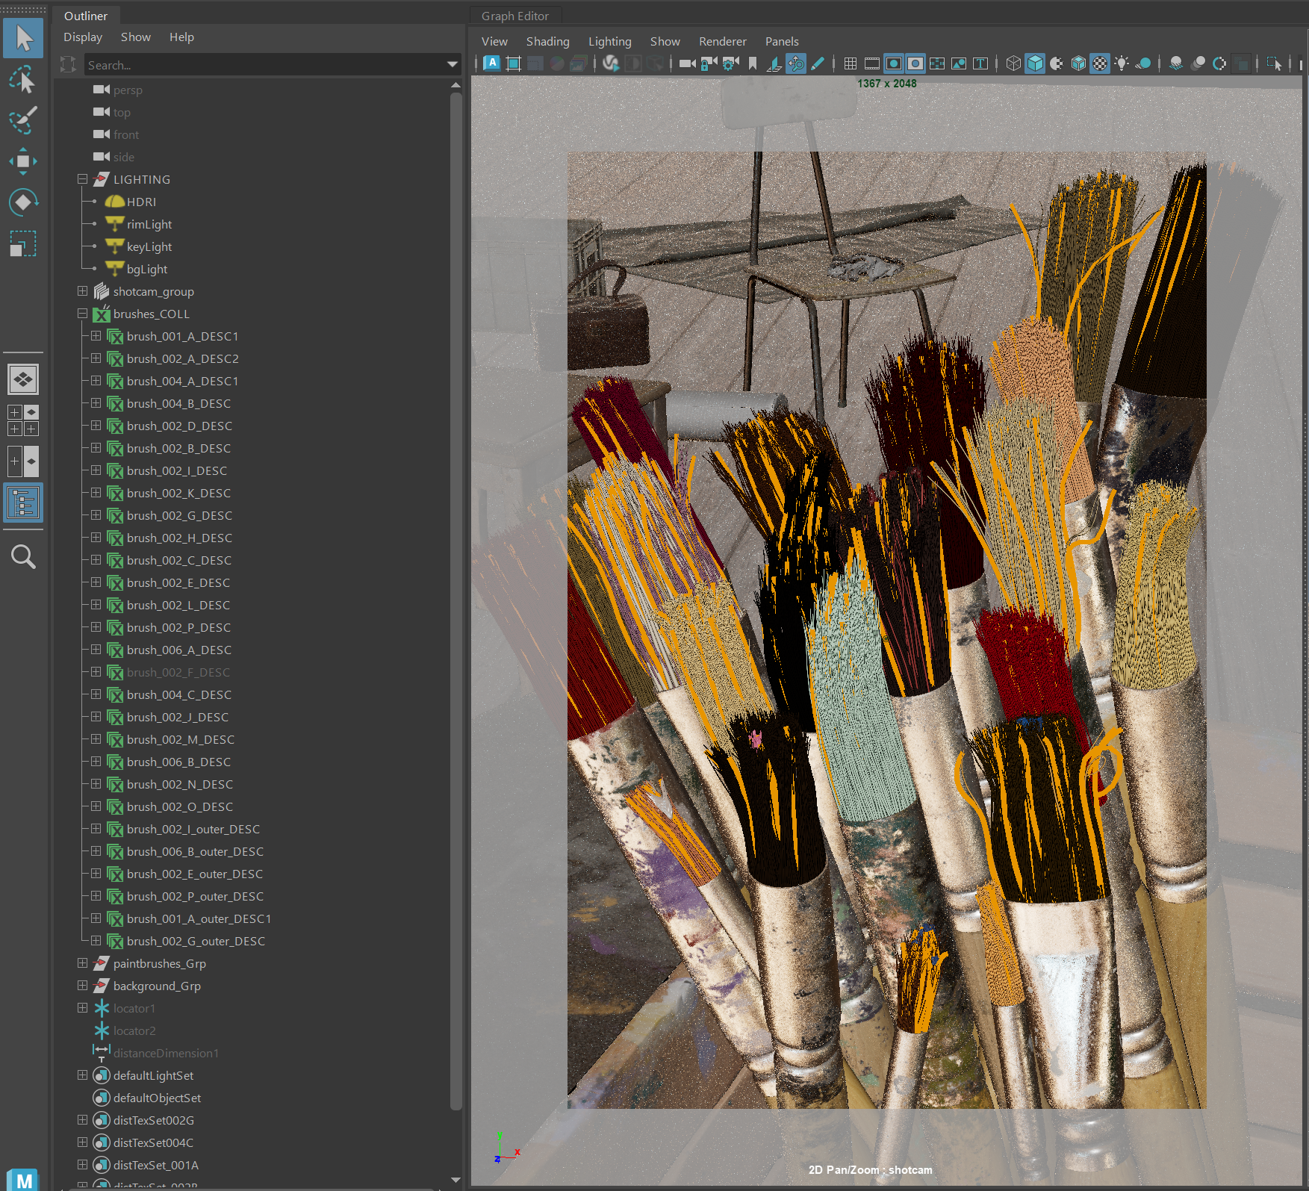This screenshot has height=1191, width=1309.
Task: Toggle Use All Lights lightbulb icon
Action: [x=1122, y=64]
